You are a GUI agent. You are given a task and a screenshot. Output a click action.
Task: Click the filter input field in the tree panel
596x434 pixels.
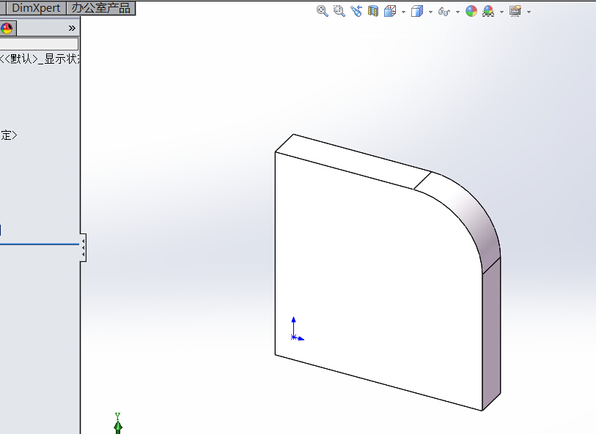(x=39, y=44)
